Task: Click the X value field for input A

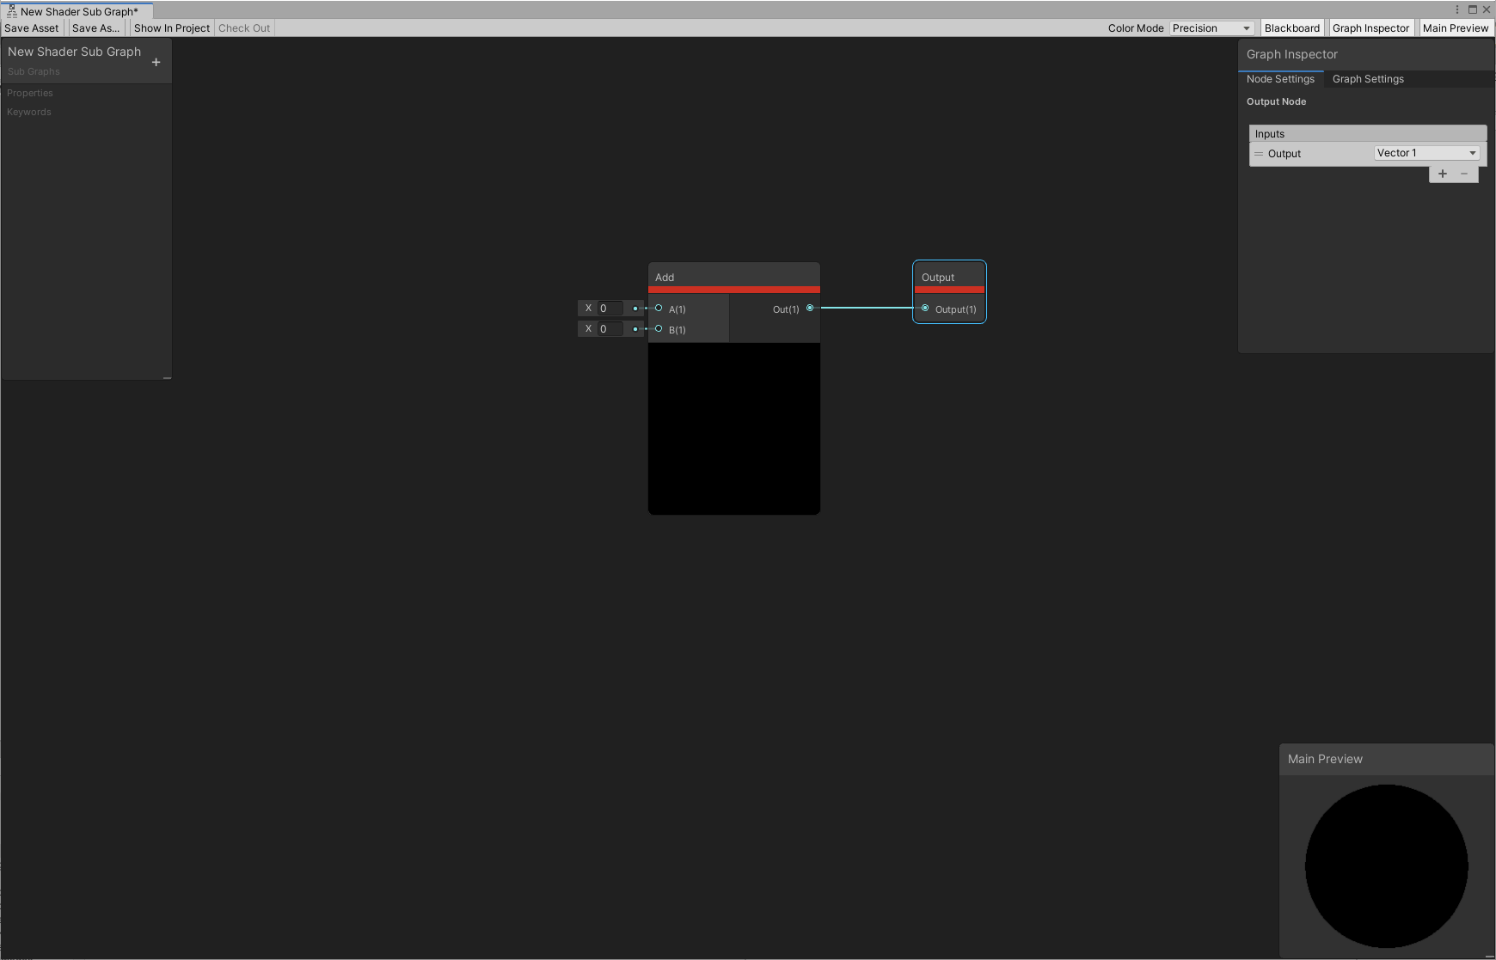Action: (x=610, y=309)
